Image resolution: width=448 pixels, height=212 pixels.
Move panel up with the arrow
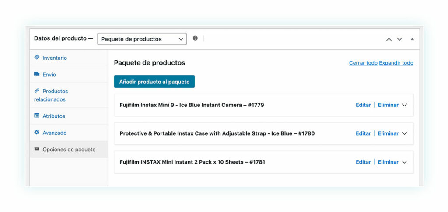pos(389,39)
